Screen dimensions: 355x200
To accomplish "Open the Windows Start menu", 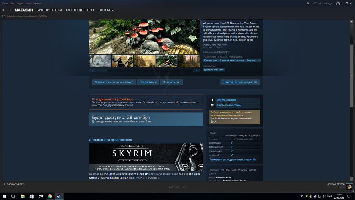I will pos(4,196).
